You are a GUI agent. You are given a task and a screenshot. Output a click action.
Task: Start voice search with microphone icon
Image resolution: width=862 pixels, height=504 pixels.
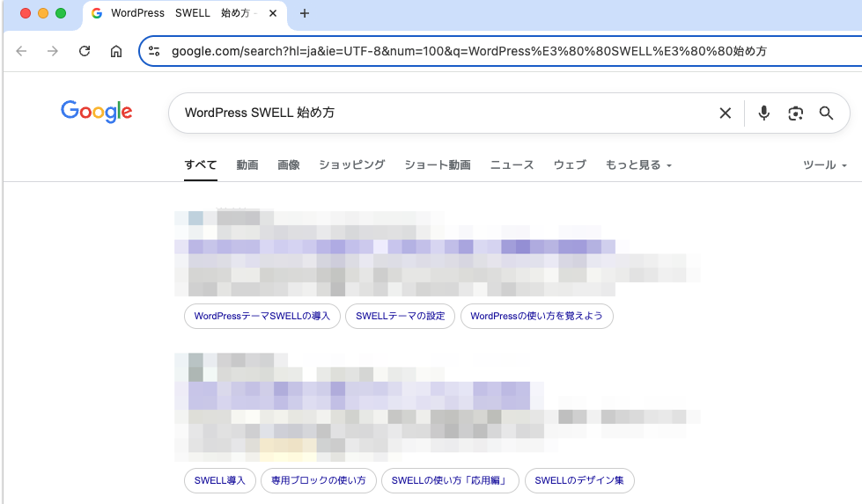point(764,113)
